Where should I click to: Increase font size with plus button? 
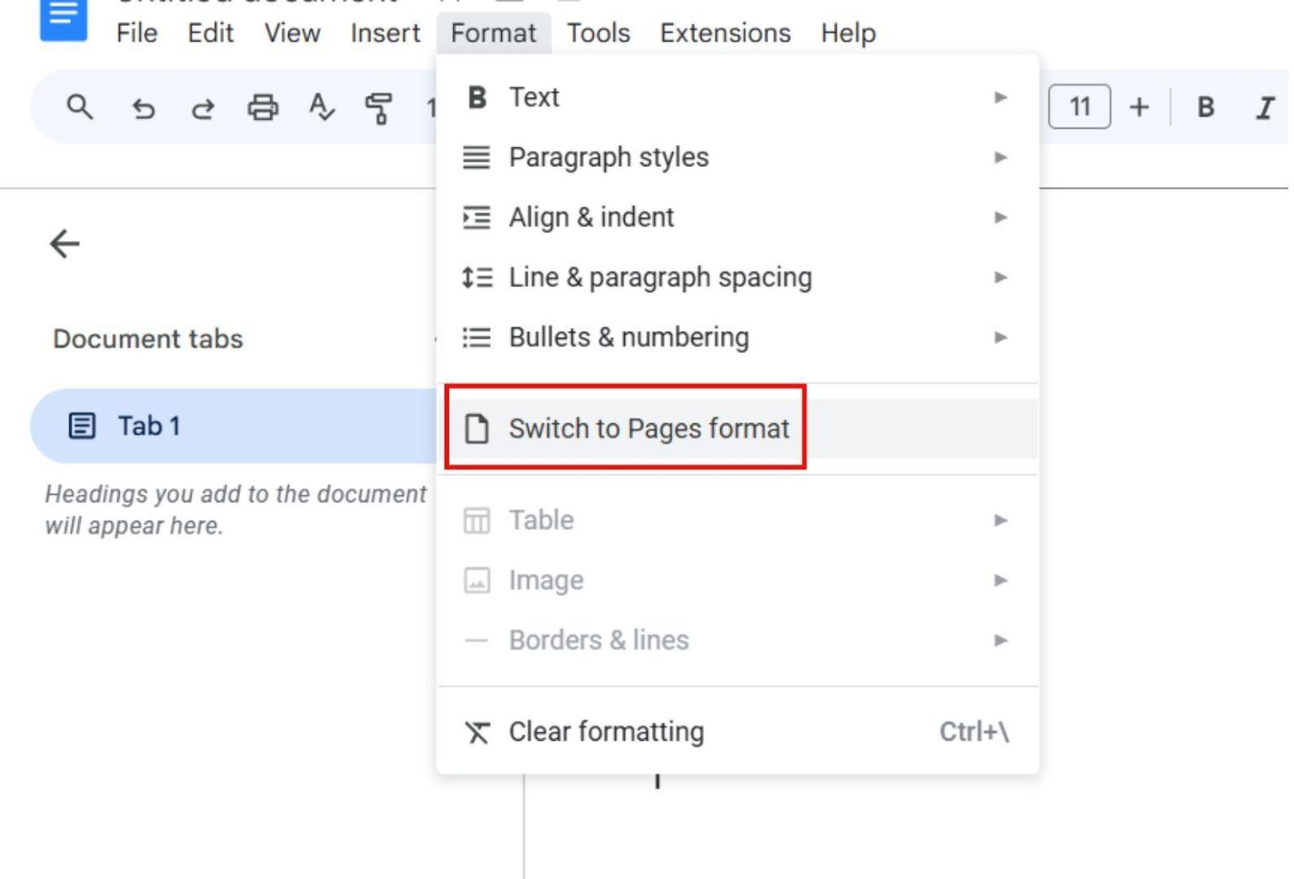pyautogui.click(x=1139, y=107)
